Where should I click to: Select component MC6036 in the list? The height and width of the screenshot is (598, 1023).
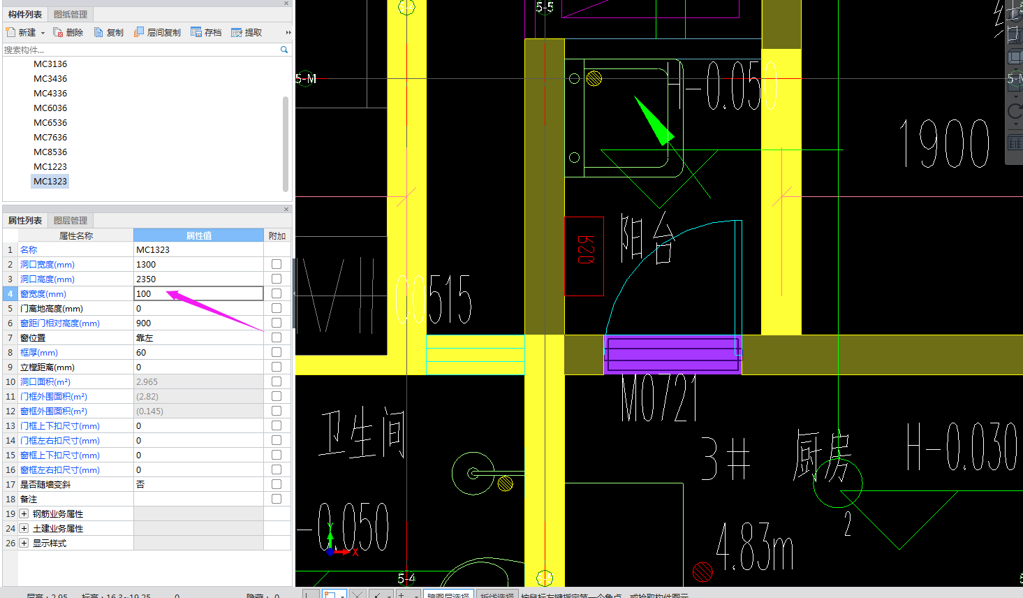(50, 108)
